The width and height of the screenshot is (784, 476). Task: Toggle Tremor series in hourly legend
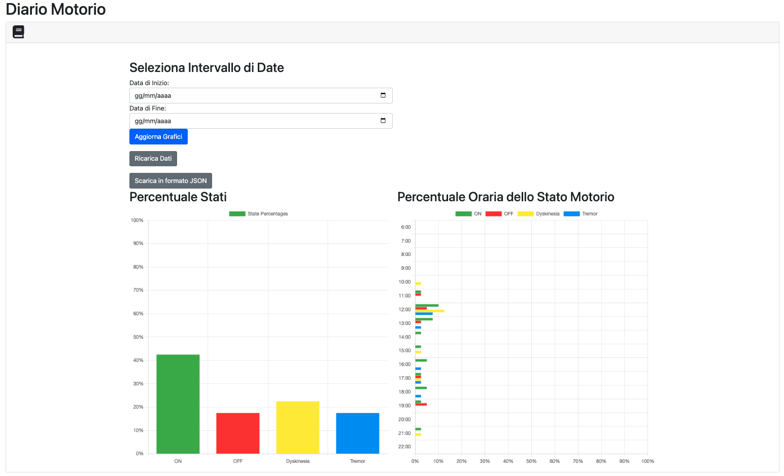tap(571, 214)
